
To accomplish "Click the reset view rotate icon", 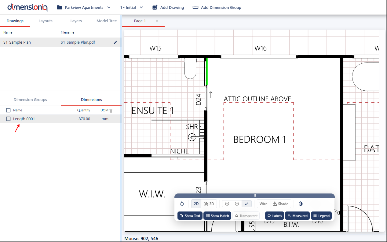I will [x=182, y=204].
